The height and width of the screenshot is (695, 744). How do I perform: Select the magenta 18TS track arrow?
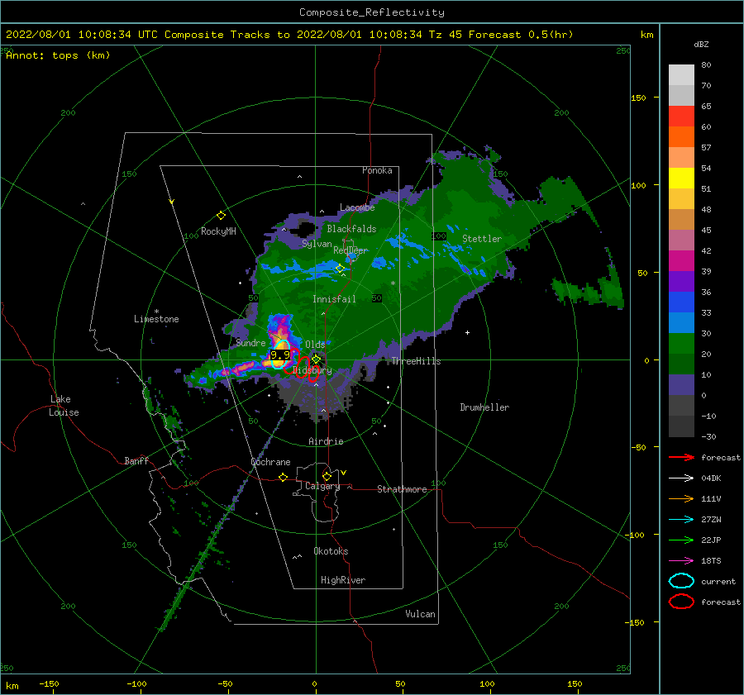tap(681, 561)
